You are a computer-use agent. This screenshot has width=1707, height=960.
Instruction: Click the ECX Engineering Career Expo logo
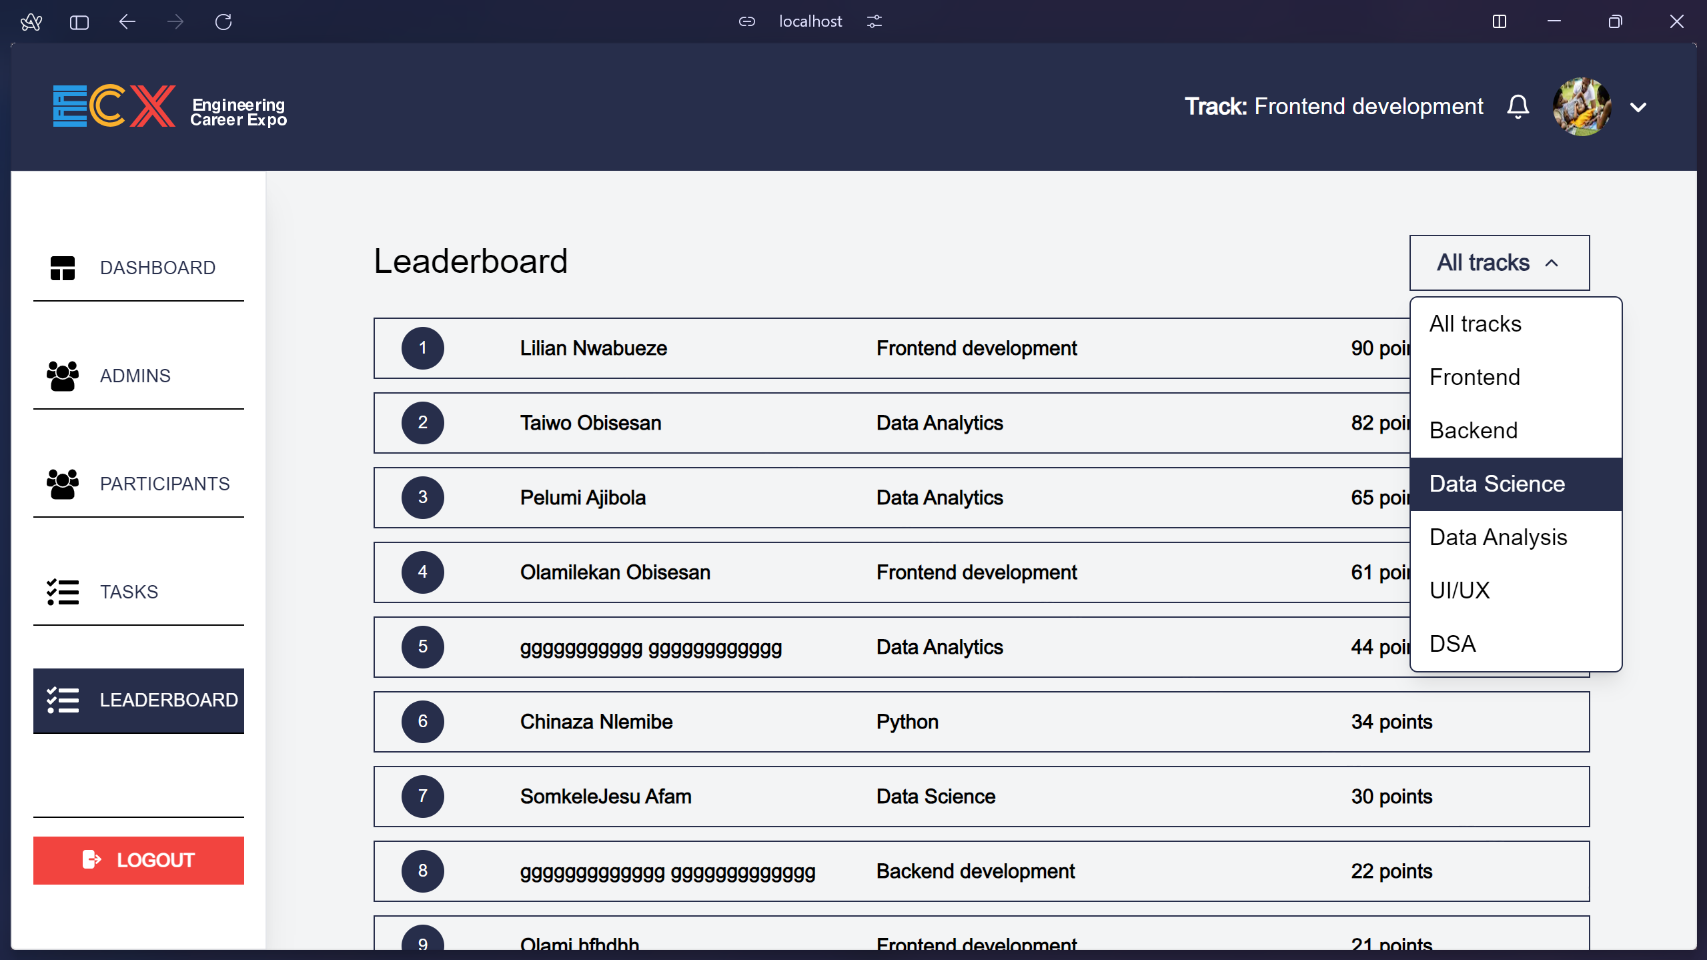[x=170, y=107]
